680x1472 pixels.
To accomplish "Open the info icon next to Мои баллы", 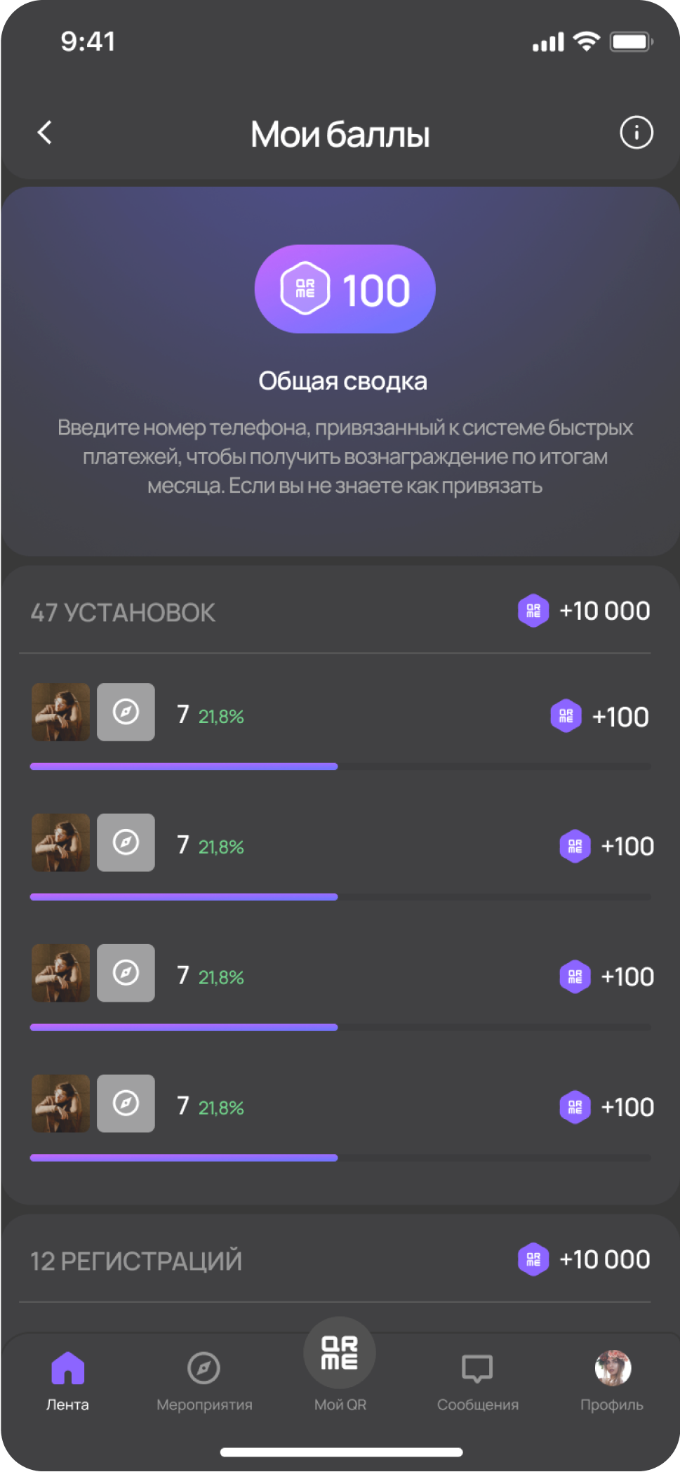I will tap(636, 133).
